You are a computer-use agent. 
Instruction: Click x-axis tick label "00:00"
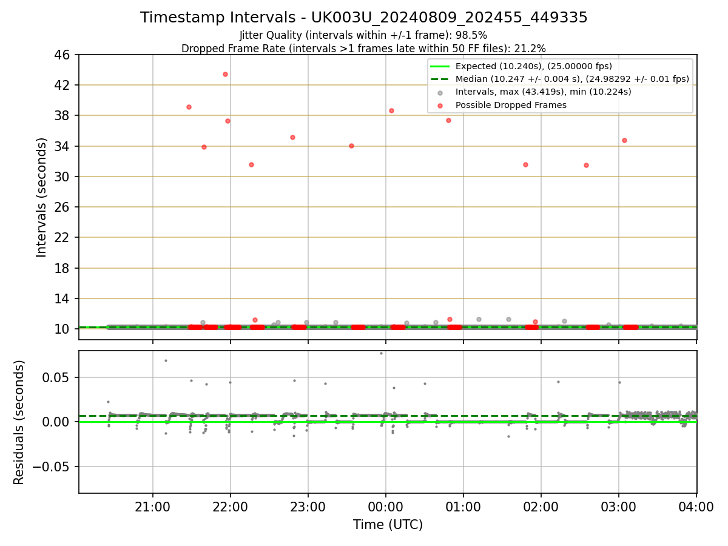[x=386, y=507]
